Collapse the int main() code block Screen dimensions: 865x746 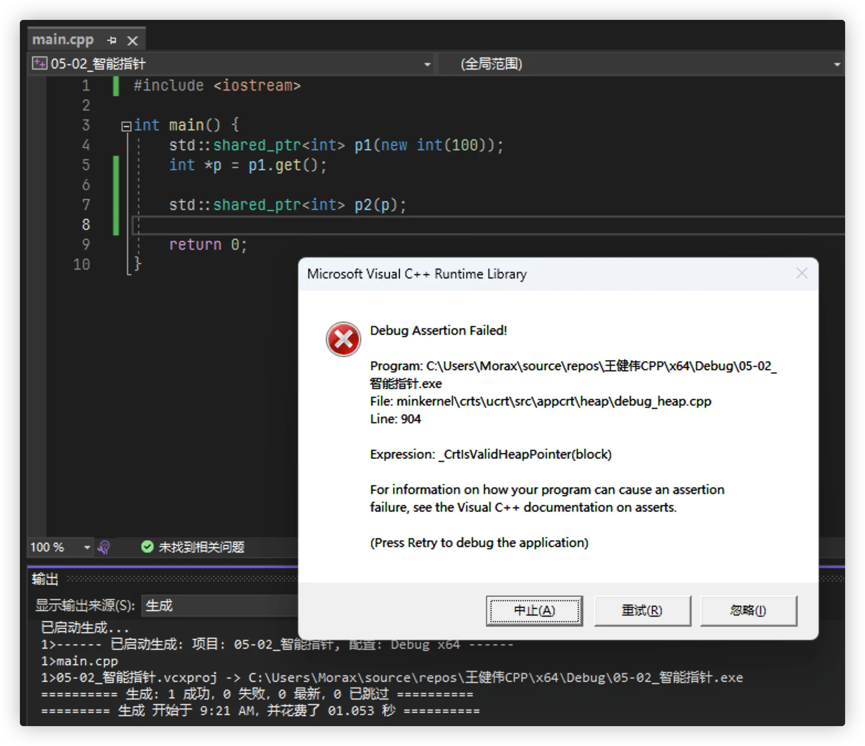(126, 126)
